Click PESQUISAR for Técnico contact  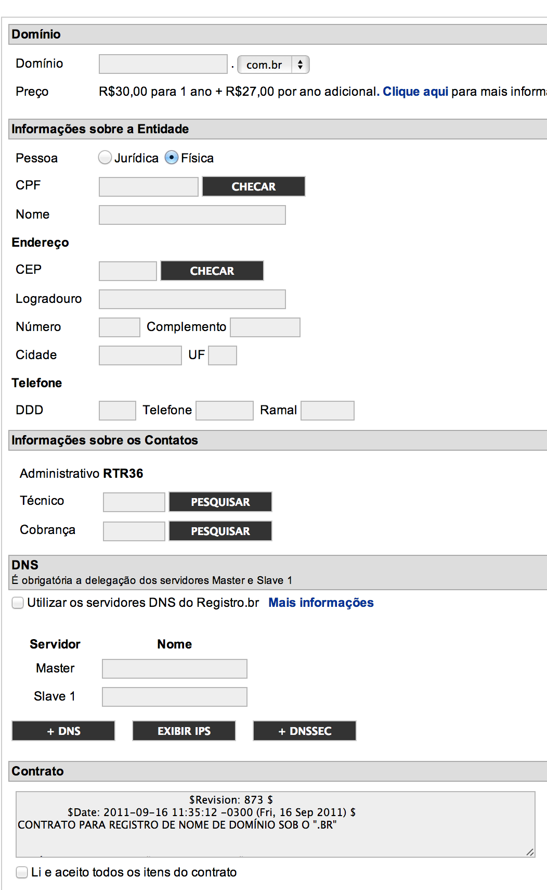220,502
